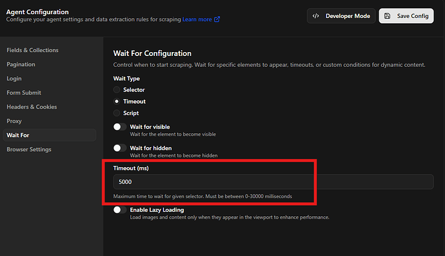The image size is (445, 256).
Task: Click the Timeout (ms) input field
Action: tap(273, 182)
